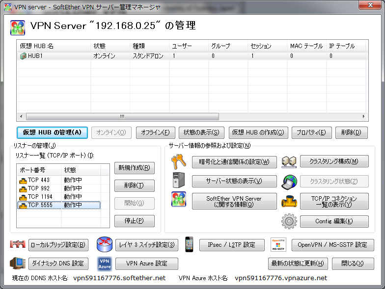Screen dimensions: 385x289
Task: Open Config 編集(K) button
Action: coord(334,221)
